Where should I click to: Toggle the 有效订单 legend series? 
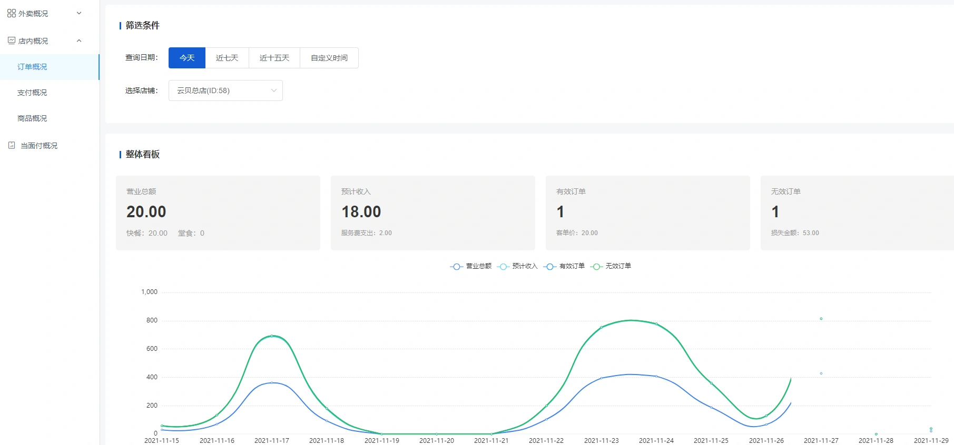(x=564, y=266)
